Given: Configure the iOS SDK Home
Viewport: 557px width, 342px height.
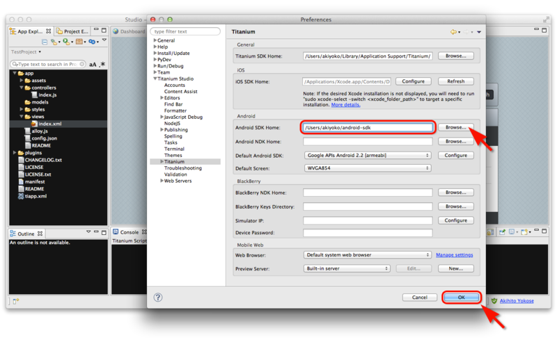Looking at the screenshot, I should pyautogui.click(x=413, y=81).
